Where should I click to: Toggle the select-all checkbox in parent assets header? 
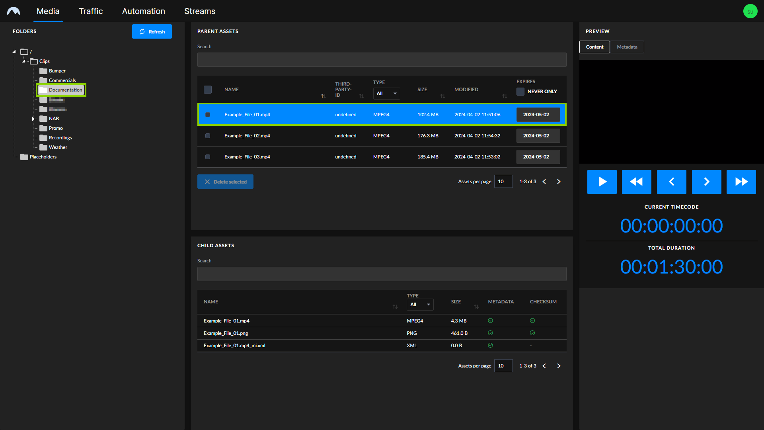207,90
